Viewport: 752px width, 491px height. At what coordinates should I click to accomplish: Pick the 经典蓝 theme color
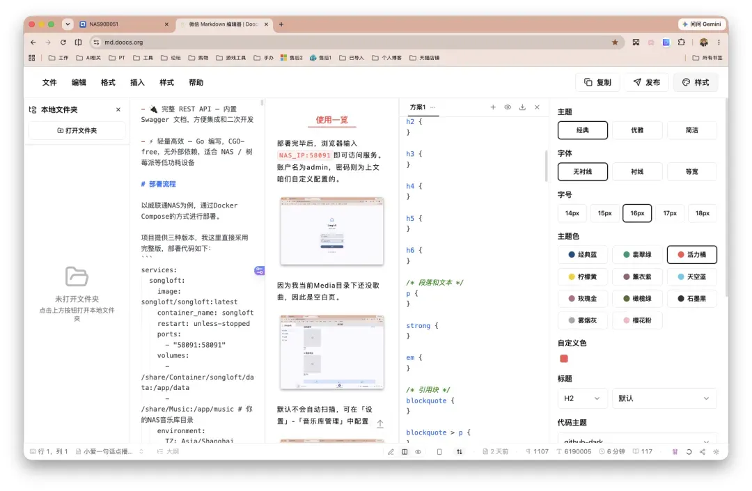coord(583,255)
